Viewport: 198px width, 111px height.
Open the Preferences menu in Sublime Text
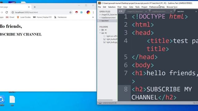point(154,7)
